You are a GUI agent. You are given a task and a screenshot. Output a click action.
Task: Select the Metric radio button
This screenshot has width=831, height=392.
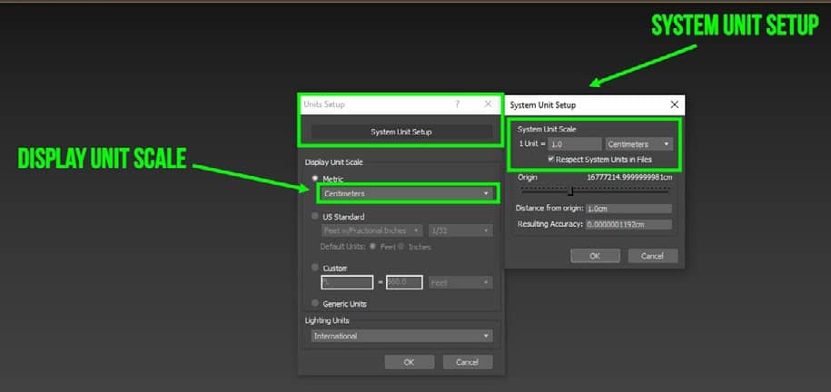click(315, 179)
